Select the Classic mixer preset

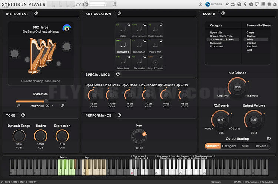[x=251, y=36]
